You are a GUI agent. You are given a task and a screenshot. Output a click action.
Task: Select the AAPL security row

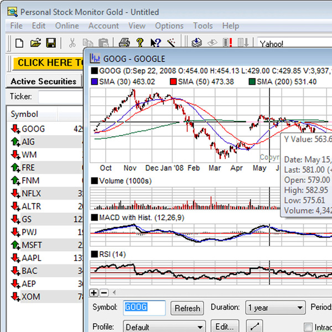[x=45, y=258]
